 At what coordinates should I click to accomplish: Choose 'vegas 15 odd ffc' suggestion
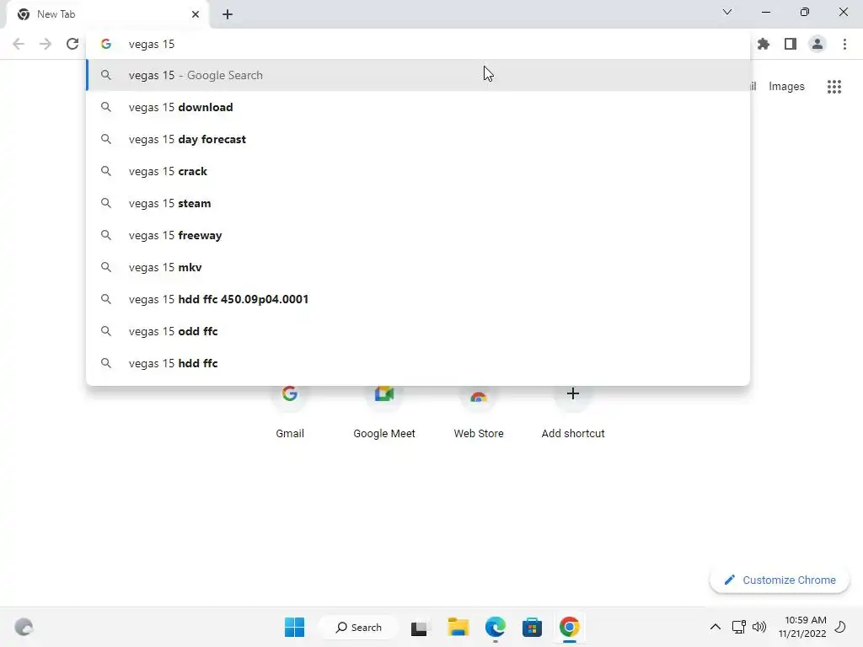point(418,330)
